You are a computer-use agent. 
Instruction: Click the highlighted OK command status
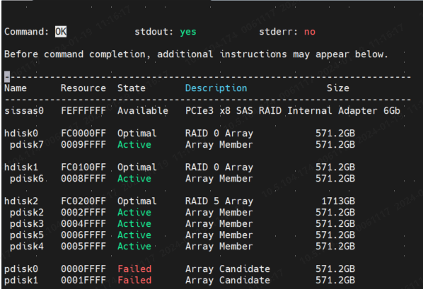(61, 32)
